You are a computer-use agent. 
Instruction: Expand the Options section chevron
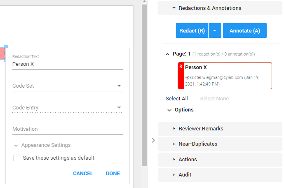click(x=169, y=110)
